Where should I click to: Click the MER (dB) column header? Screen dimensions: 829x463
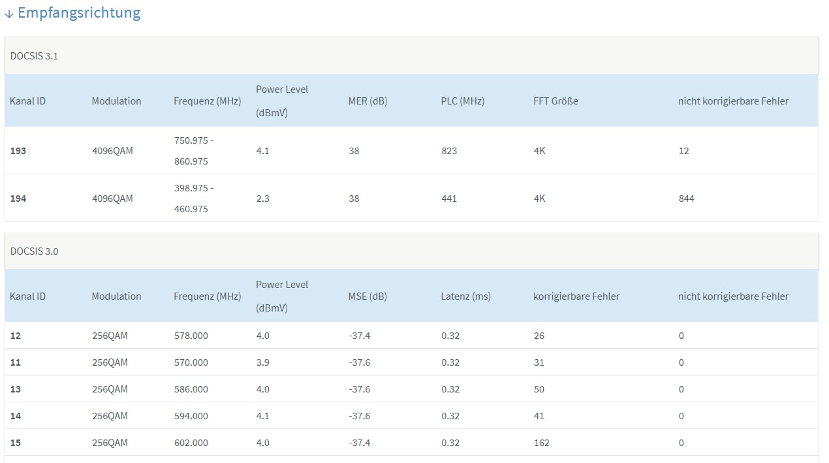coord(368,101)
